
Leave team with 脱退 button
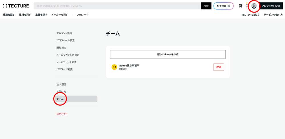[x=219, y=67]
